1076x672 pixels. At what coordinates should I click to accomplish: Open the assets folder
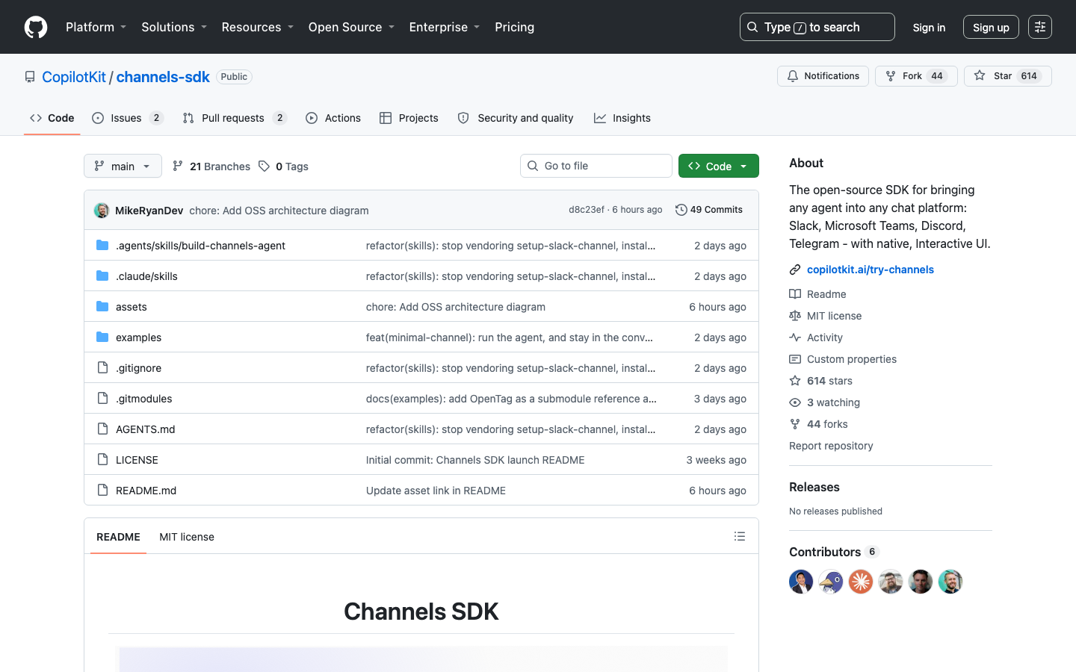point(132,307)
